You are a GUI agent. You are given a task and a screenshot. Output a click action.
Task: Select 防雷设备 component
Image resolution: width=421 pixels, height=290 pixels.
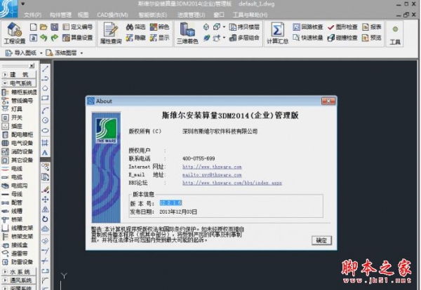(x=18, y=262)
